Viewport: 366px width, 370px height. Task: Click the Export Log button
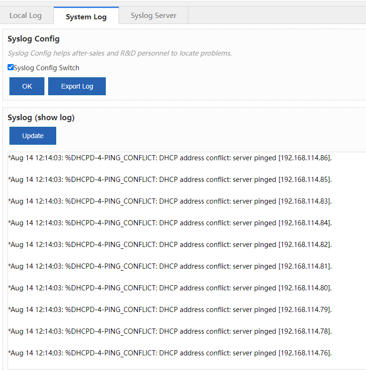77,86
